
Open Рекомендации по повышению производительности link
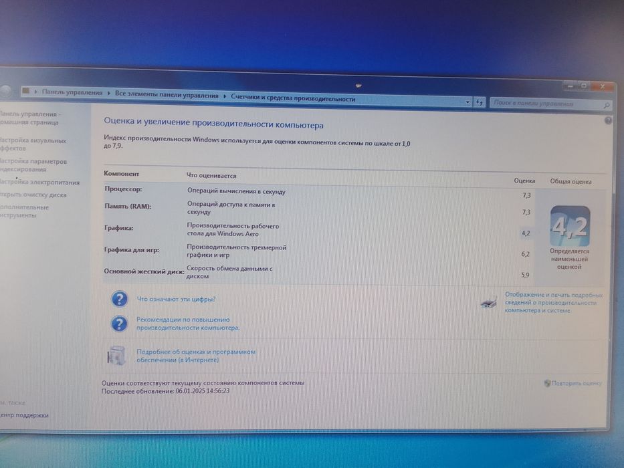[x=188, y=324]
